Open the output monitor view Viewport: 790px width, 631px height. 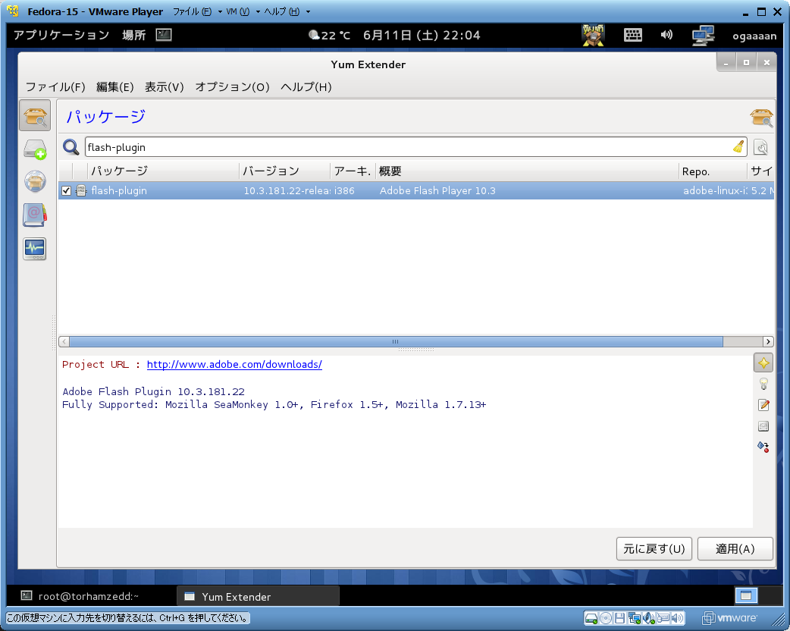[x=35, y=249]
